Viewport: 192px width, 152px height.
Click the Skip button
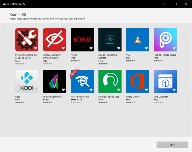click(172, 145)
